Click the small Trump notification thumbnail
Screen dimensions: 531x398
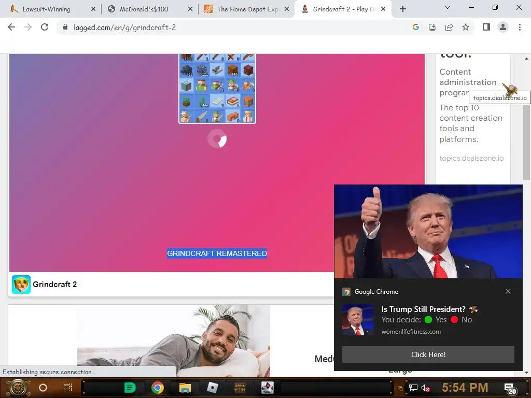pyautogui.click(x=358, y=320)
